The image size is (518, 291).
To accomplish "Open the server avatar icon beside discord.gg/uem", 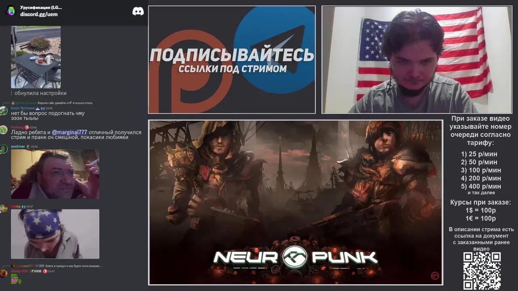I will point(11,11).
